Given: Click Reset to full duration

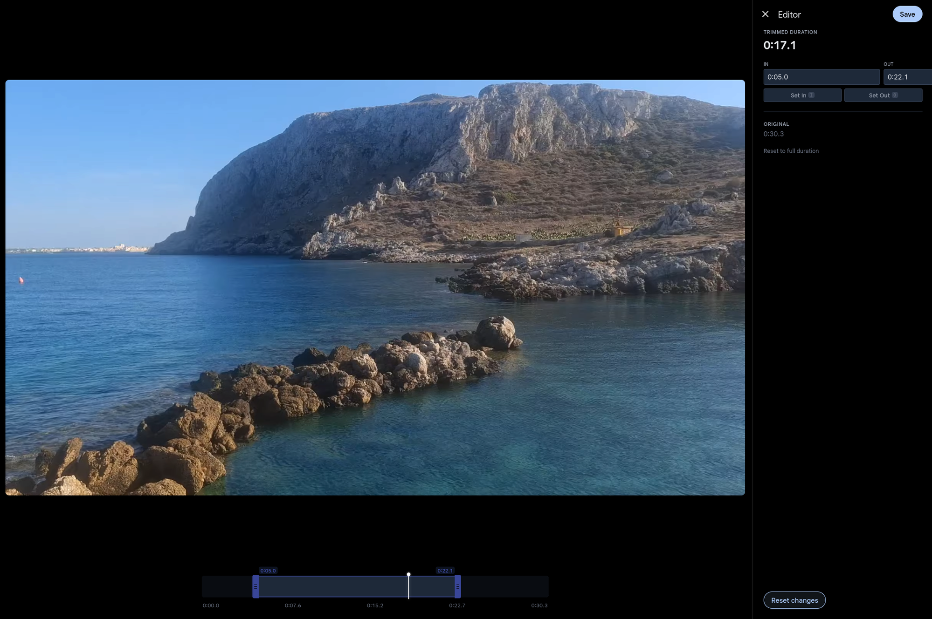Looking at the screenshot, I should pos(791,150).
